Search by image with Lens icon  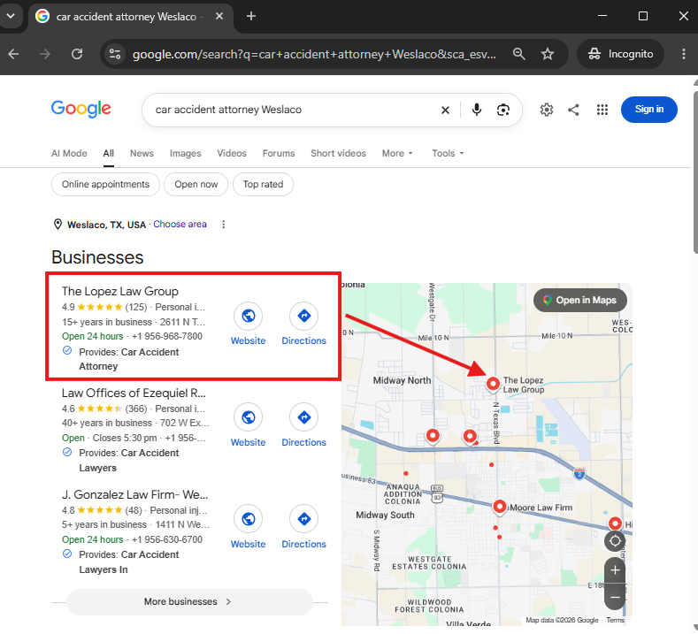click(503, 110)
